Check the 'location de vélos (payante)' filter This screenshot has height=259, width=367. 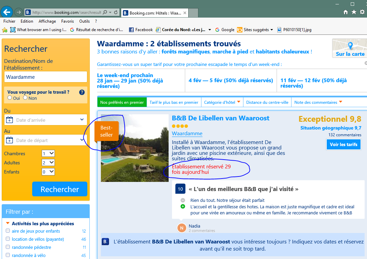click(x=8, y=239)
